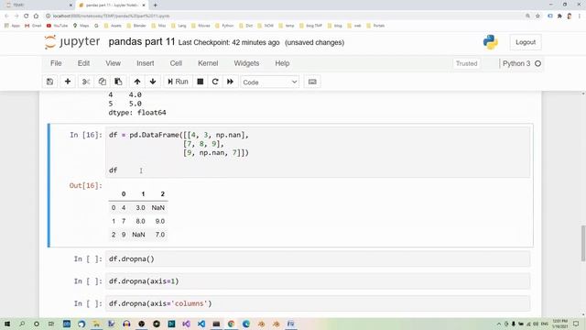Screen dimensions: 586x330
Task: Open the Kernel menu
Action: point(208,63)
